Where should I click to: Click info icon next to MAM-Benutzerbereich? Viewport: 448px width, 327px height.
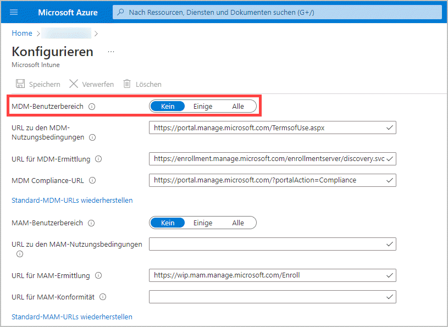(91, 223)
